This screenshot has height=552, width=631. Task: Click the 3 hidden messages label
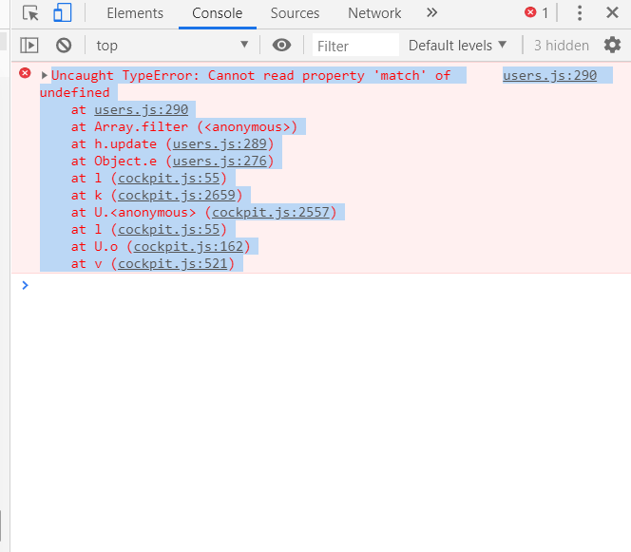(562, 46)
